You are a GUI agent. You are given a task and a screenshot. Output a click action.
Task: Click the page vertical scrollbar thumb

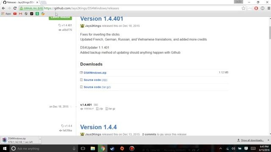point(270,33)
